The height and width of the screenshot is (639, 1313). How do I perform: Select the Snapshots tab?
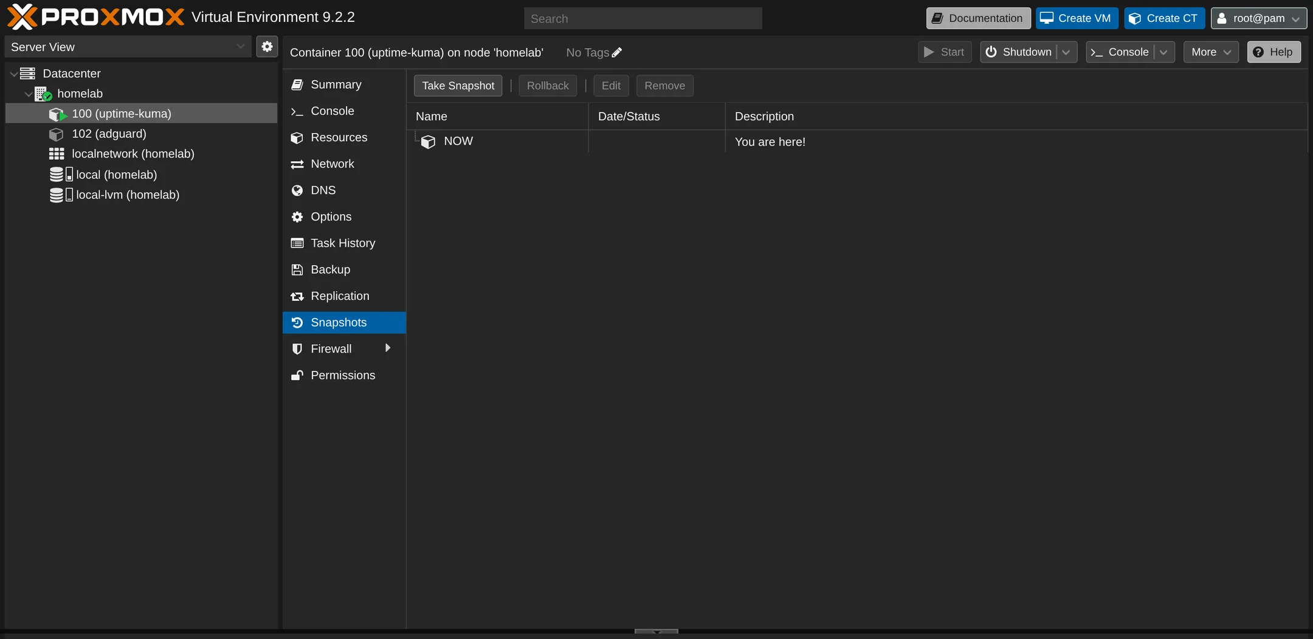coord(344,323)
